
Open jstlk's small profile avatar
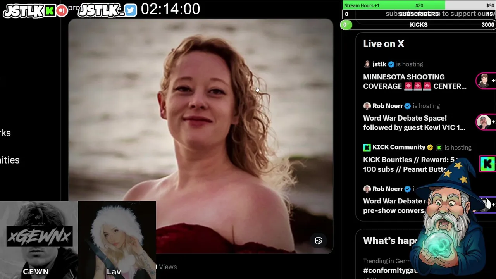367,64
